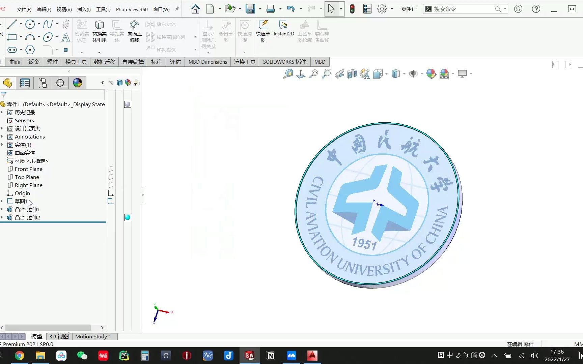Click the 凸台-拉伸2 cyan appearance swatch

(128, 217)
